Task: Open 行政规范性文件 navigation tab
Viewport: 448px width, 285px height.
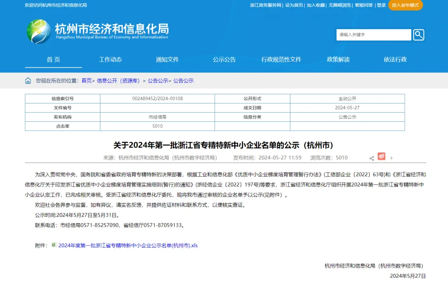Action: pyautogui.click(x=281, y=59)
